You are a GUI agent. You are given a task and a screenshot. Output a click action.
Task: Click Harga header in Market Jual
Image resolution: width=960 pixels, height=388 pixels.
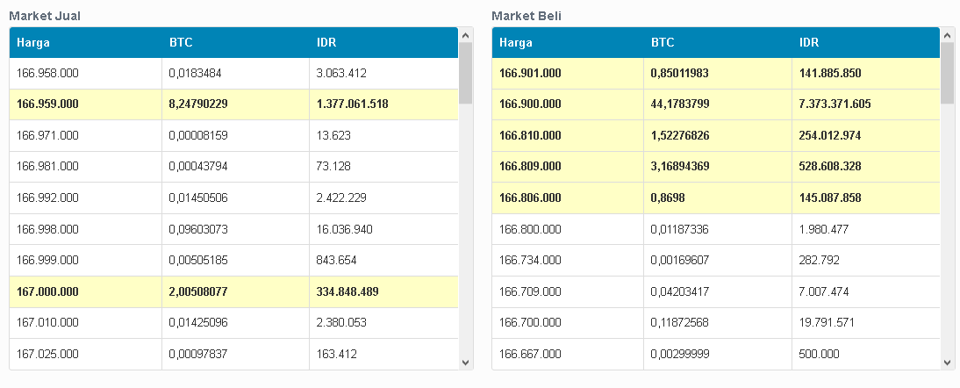32,42
